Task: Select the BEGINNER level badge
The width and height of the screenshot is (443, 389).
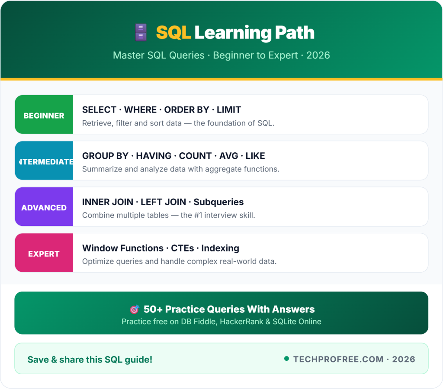Action: [44, 114]
